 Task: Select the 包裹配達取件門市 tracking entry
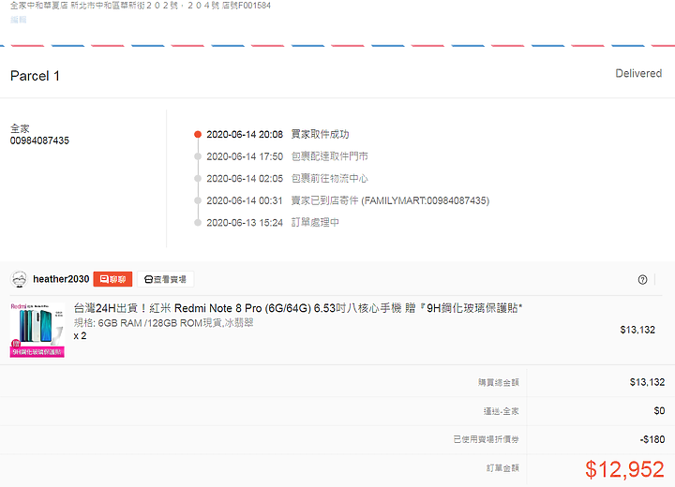pyautogui.click(x=287, y=156)
